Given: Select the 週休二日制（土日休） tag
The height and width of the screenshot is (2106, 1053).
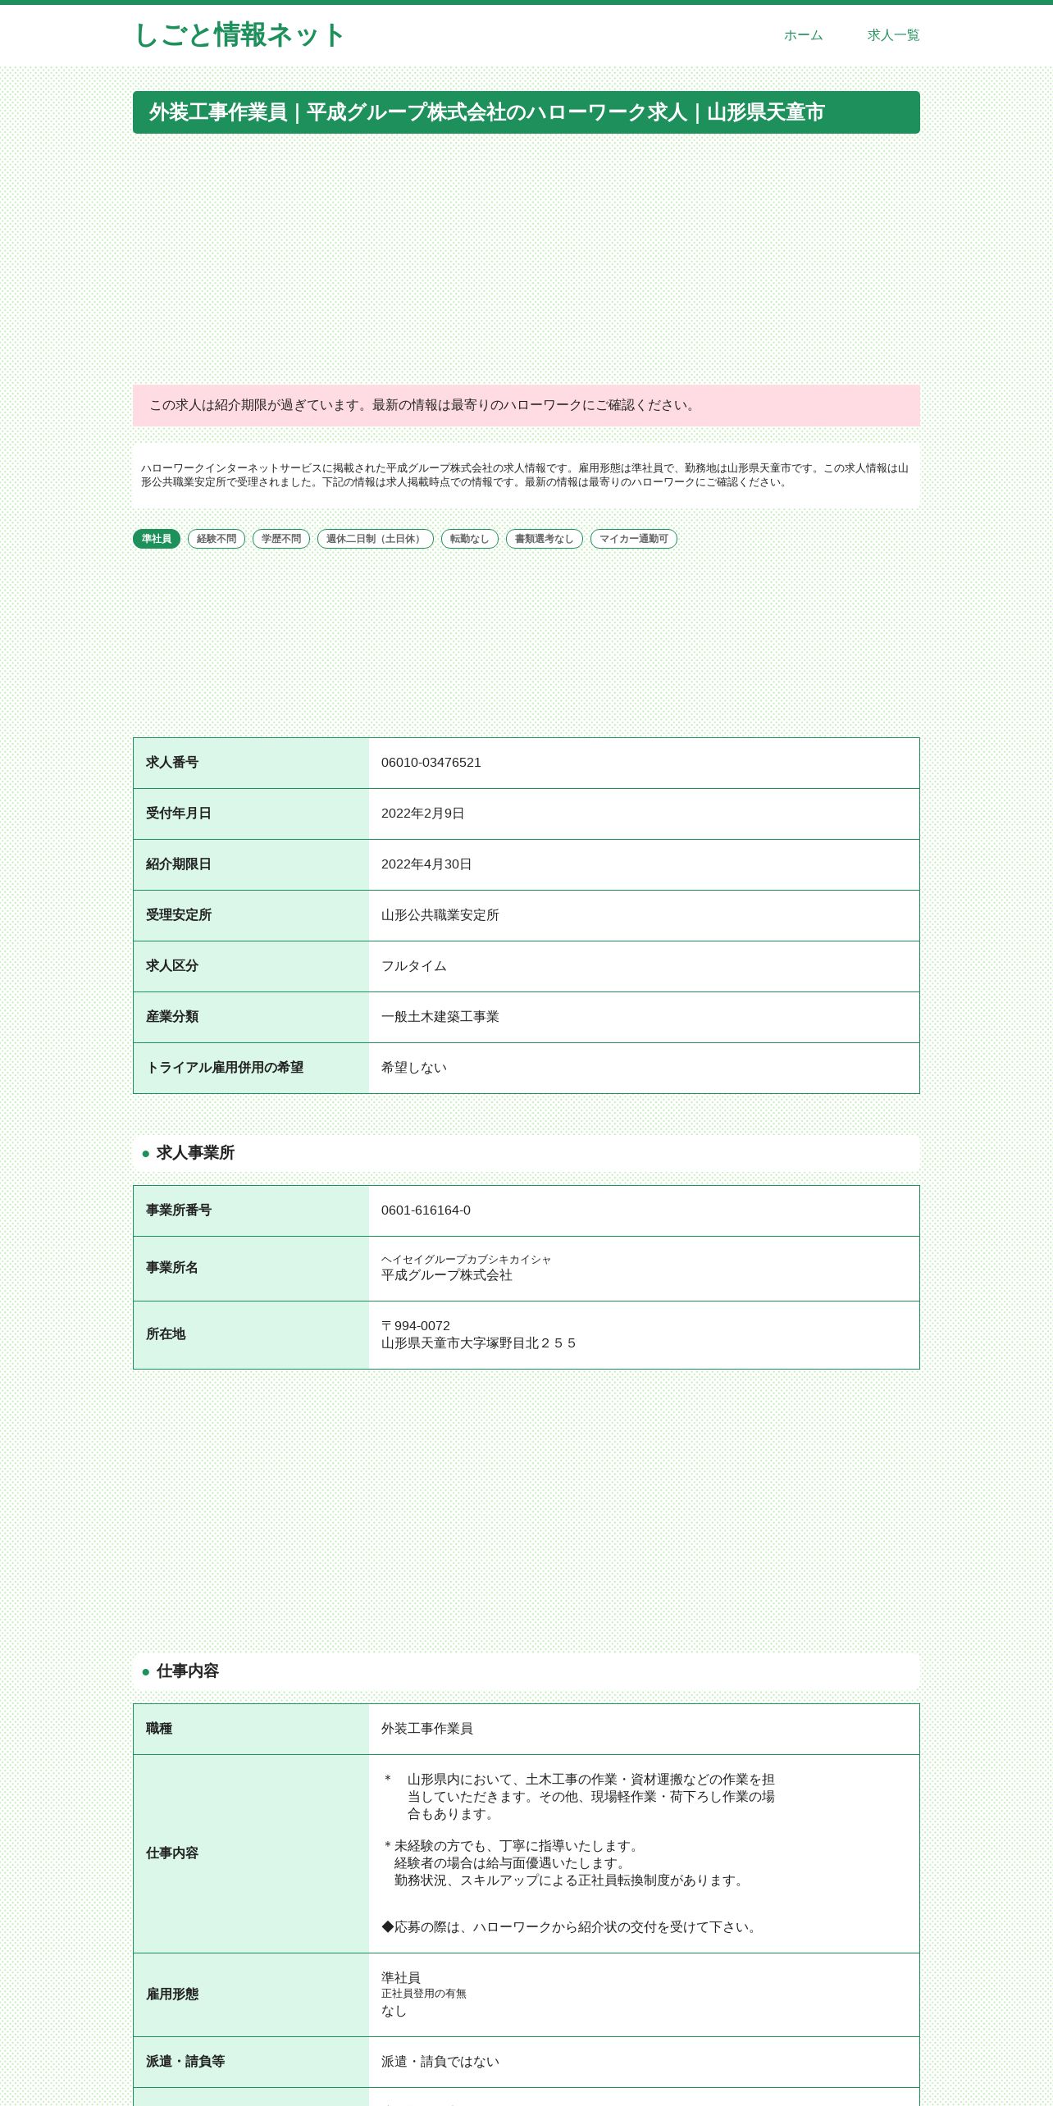Looking at the screenshot, I should [376, 539].
